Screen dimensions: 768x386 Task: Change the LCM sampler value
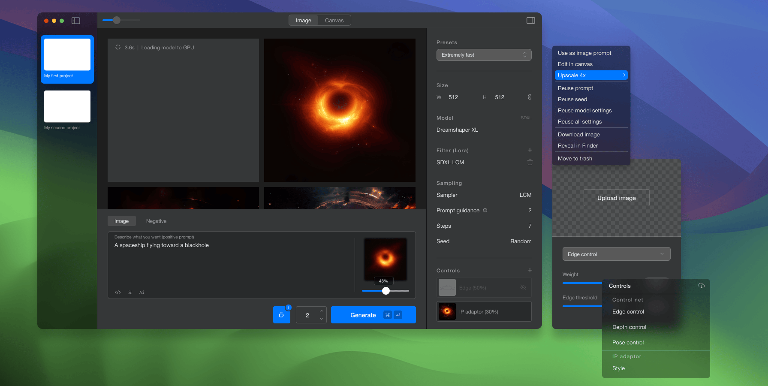pyautogui.click(x=525, y=195)
